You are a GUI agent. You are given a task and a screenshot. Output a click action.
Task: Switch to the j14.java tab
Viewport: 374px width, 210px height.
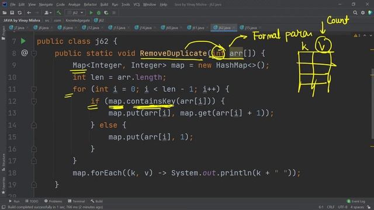[145, 28]
